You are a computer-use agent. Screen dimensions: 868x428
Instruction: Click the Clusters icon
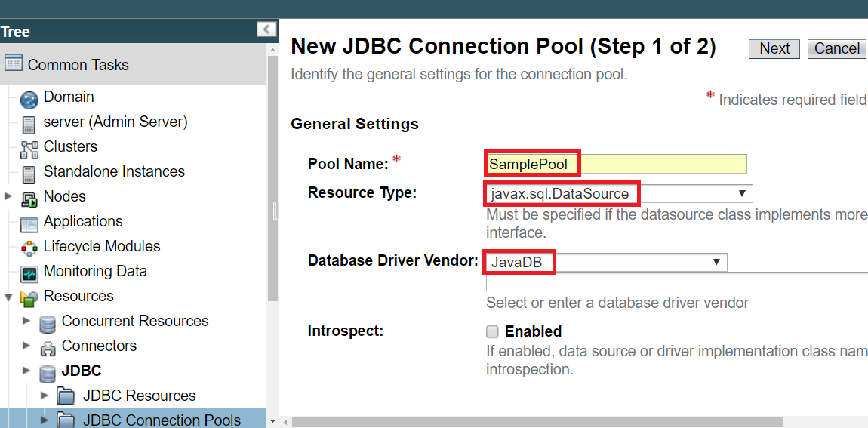click(29, 149)
